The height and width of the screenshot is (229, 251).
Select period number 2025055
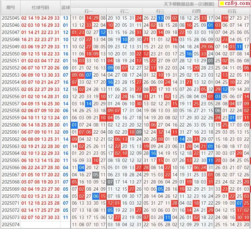tap(11, 89)
